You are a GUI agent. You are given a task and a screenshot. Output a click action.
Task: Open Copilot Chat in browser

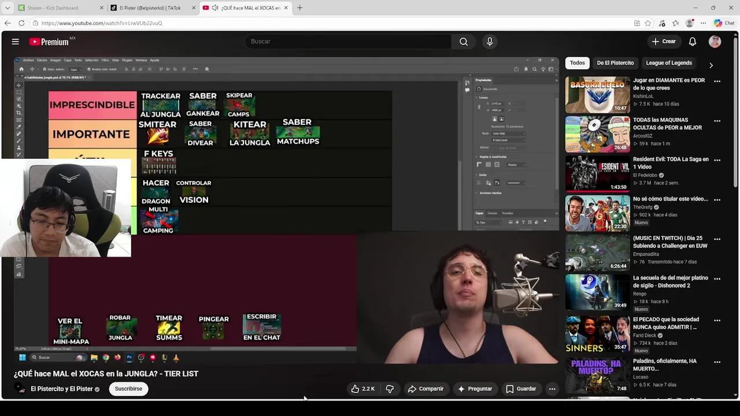(x=724, y=23)
